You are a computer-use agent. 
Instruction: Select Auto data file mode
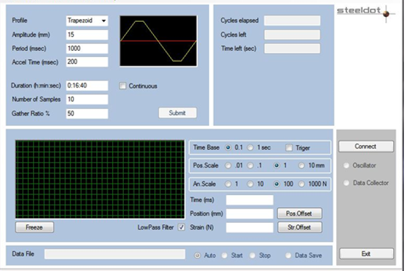click(198, 255)
